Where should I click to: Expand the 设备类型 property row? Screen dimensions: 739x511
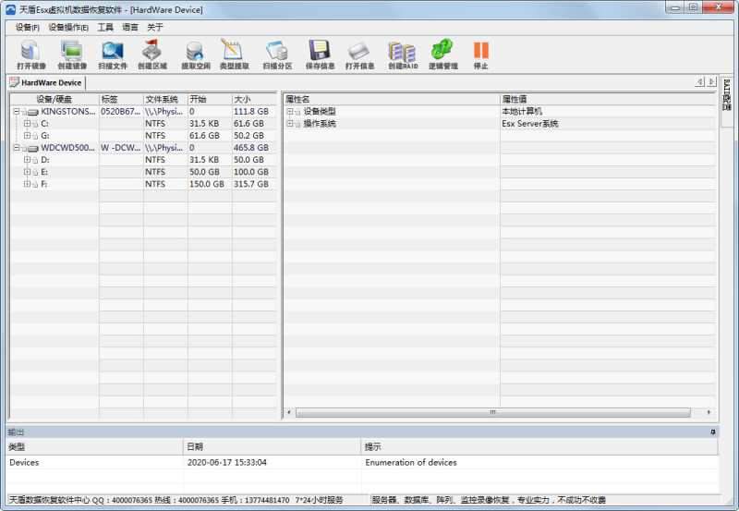(290, 112)
